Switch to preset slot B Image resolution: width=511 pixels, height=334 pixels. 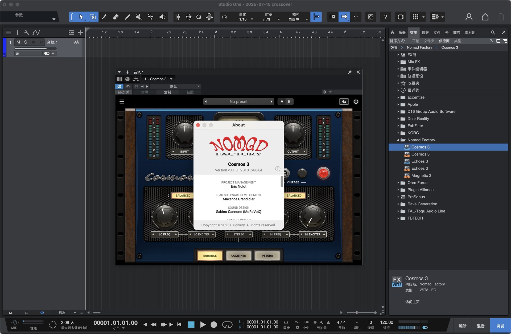point(289,101)
